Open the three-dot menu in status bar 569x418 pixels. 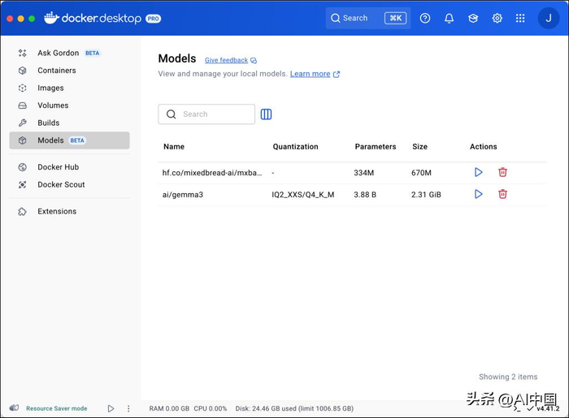point(128,408)
